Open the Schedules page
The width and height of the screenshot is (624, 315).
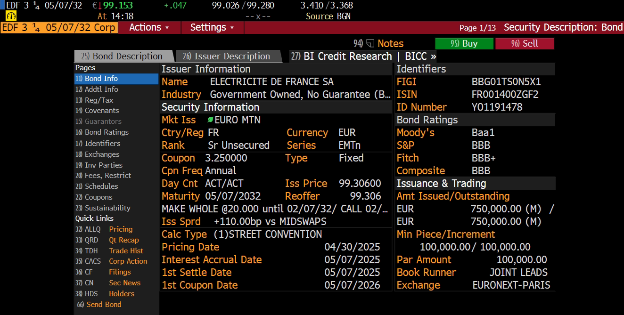(116, 186)
